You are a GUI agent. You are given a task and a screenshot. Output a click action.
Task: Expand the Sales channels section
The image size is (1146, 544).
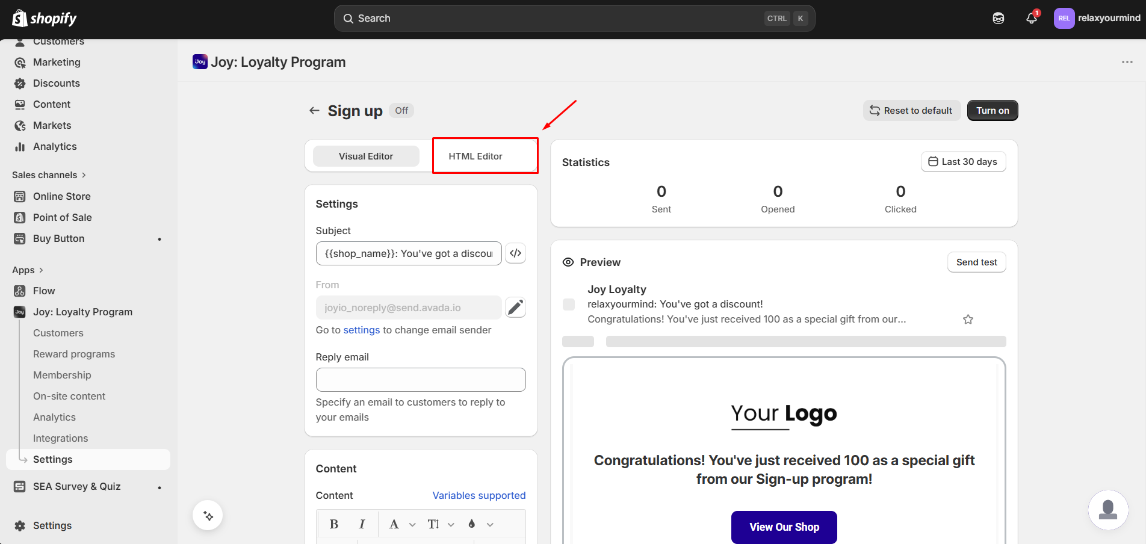[49, 175]
